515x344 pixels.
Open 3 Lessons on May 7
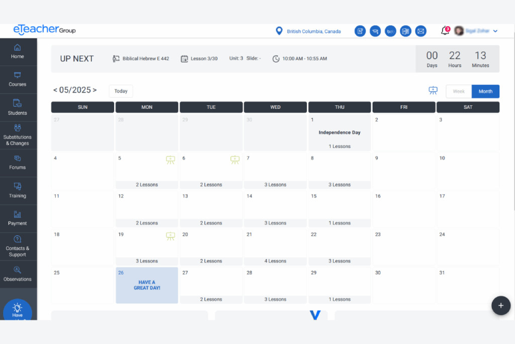[275, 184]
